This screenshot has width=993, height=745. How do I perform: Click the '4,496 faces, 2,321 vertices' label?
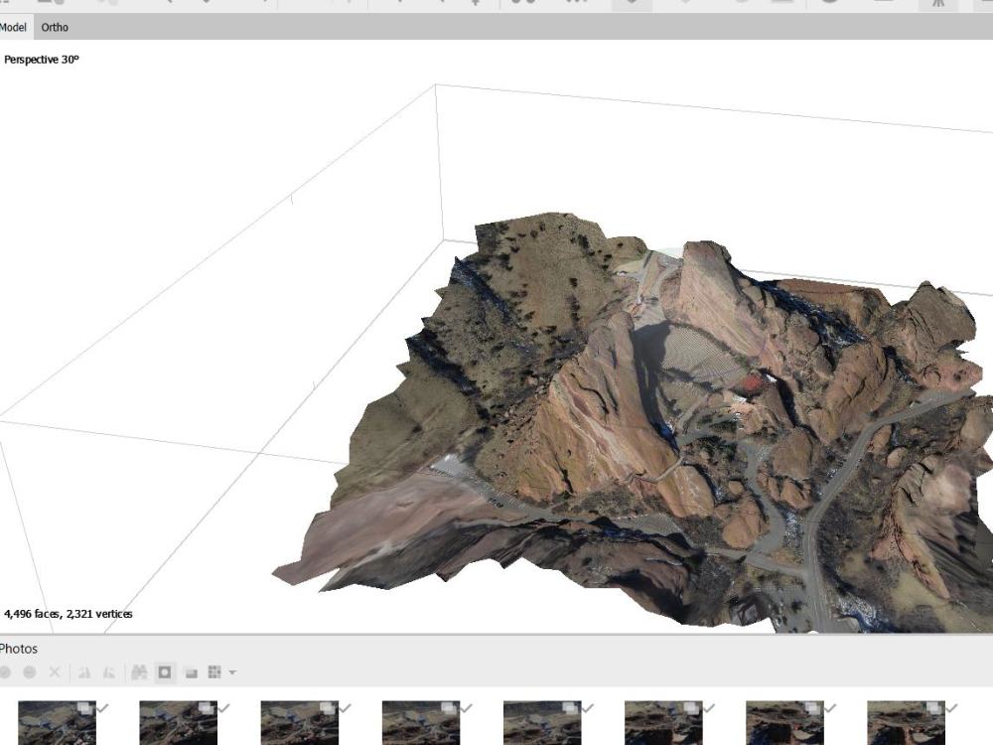pos(69,613)
